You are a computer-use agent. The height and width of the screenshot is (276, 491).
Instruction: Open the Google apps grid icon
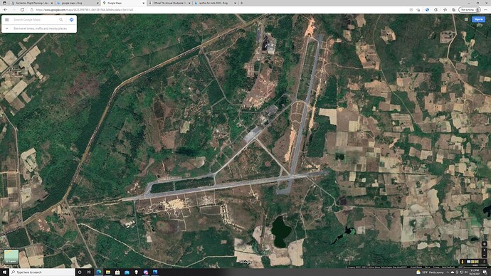(466, 19)
